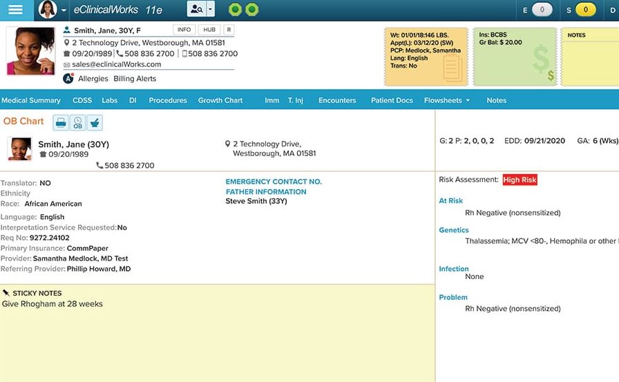Click the OB chart patient thumbnail
The image size is (619, 382).
[20, 149]
